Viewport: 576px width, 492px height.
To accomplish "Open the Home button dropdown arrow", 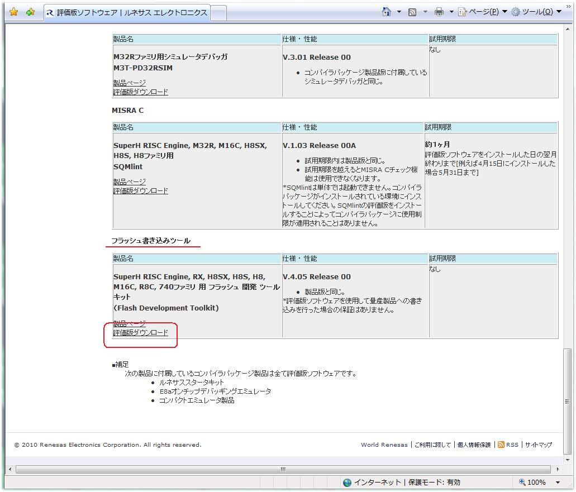I will (399, 12).
